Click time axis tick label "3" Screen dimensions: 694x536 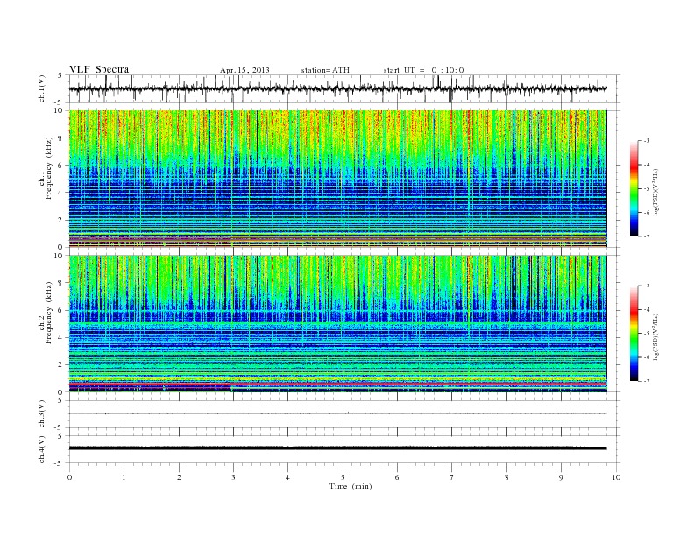tap(233, 477)
